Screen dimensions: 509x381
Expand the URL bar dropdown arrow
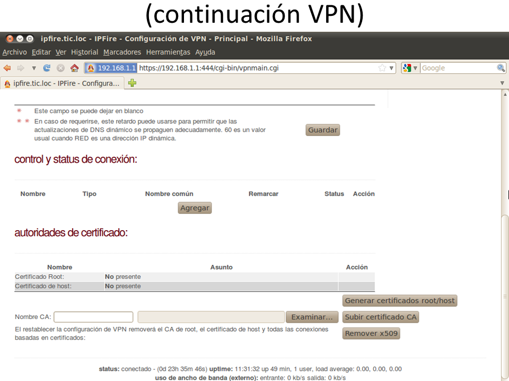coord(392,68)
